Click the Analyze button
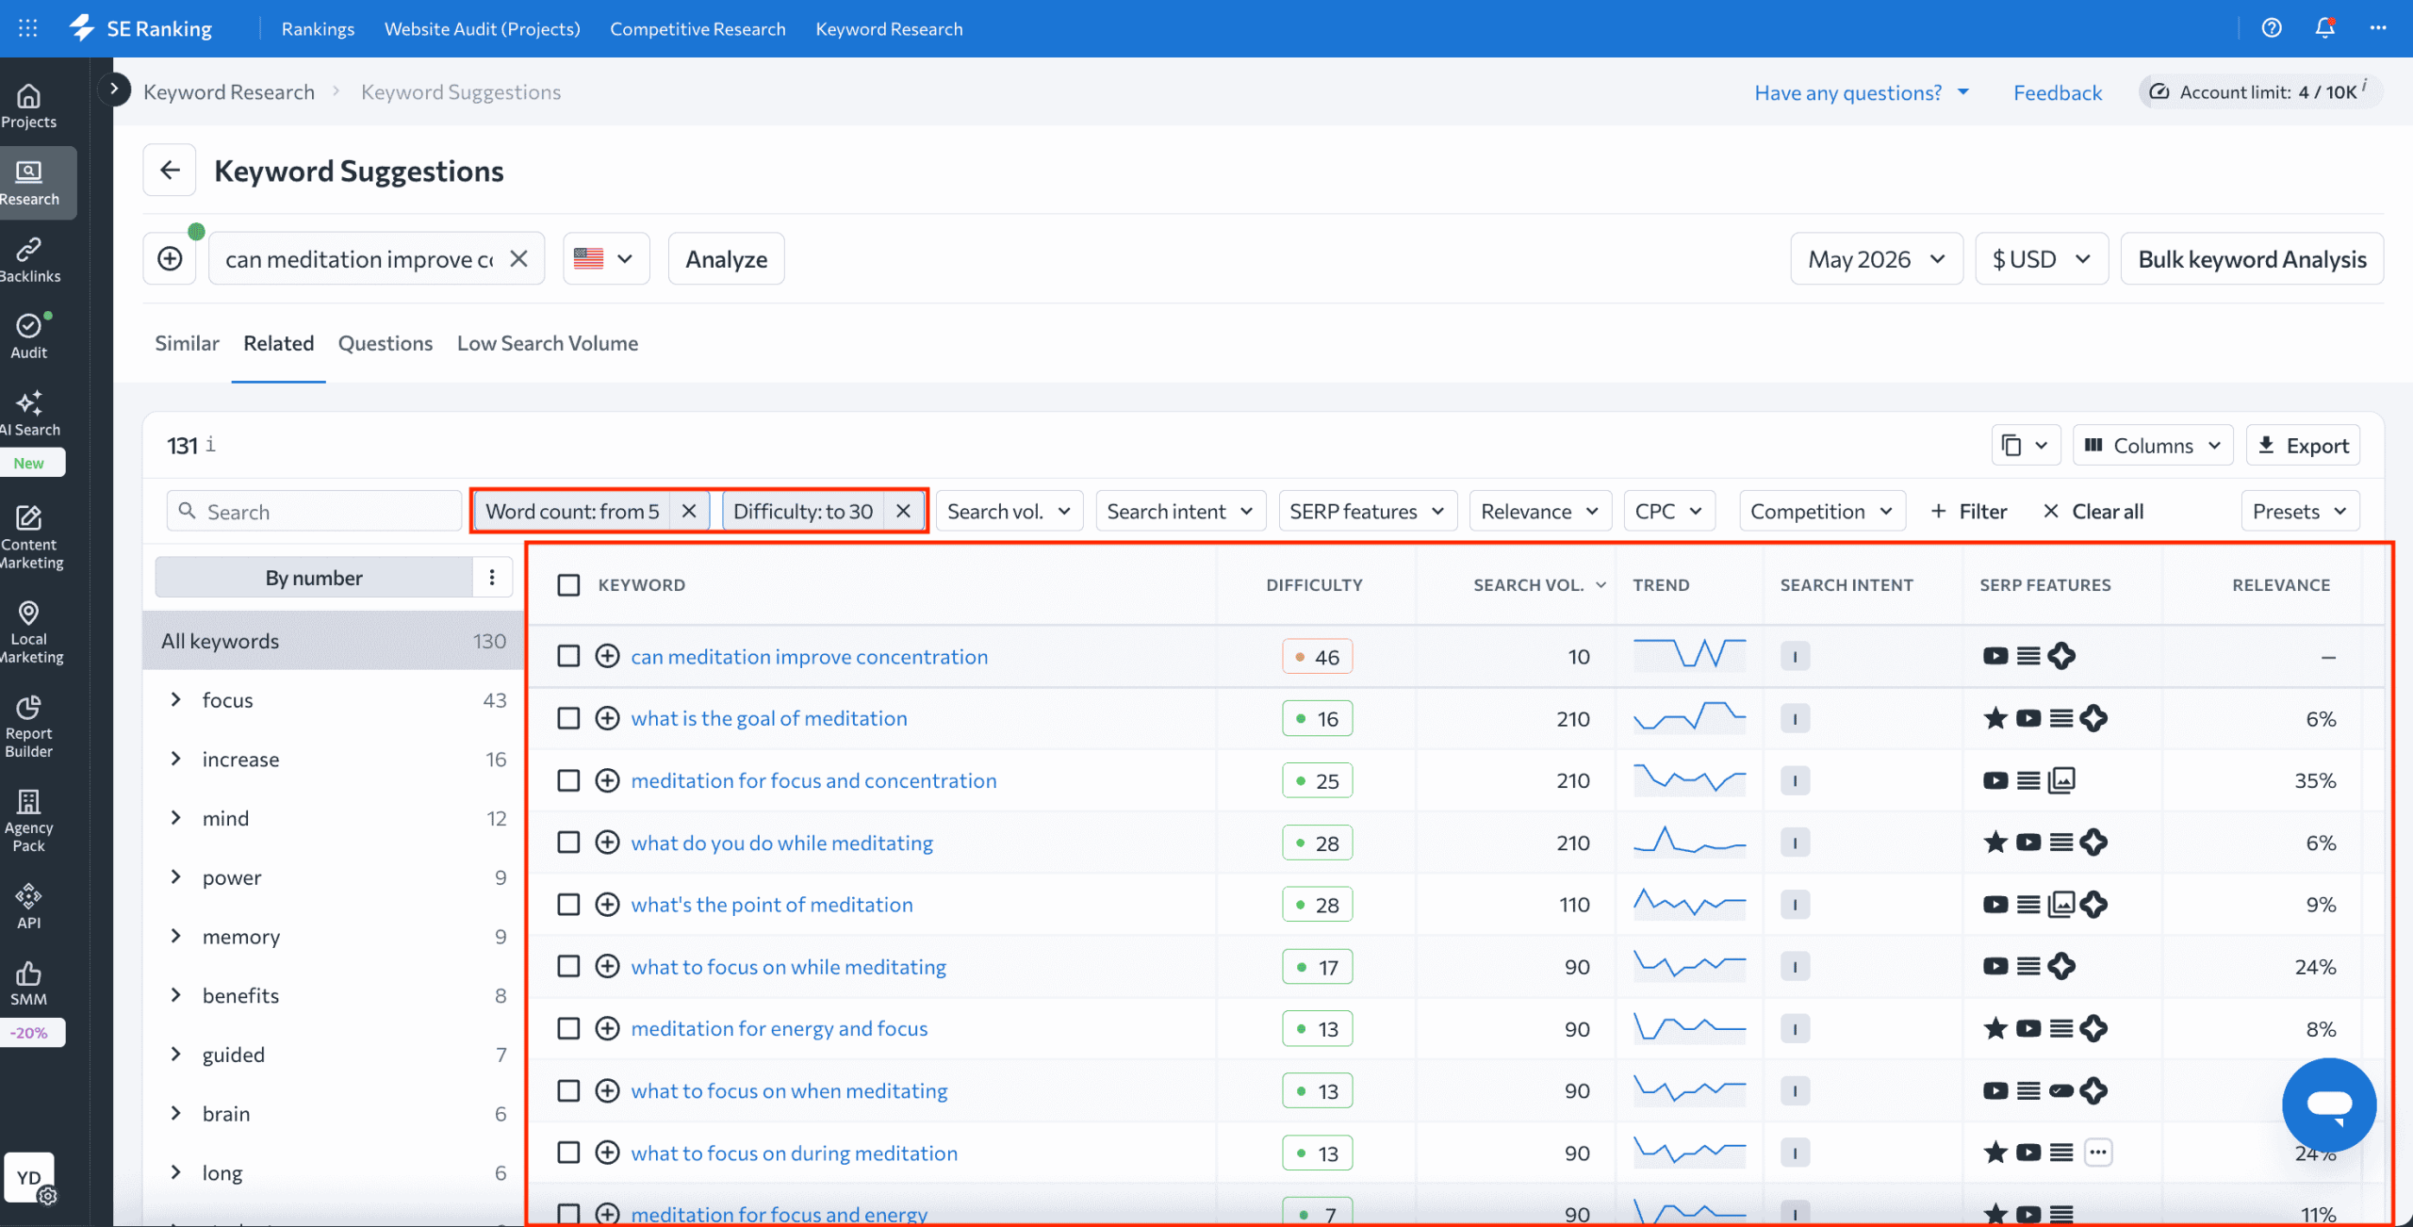This screenshot has width=2413, height=1227. tap(726, 259)
